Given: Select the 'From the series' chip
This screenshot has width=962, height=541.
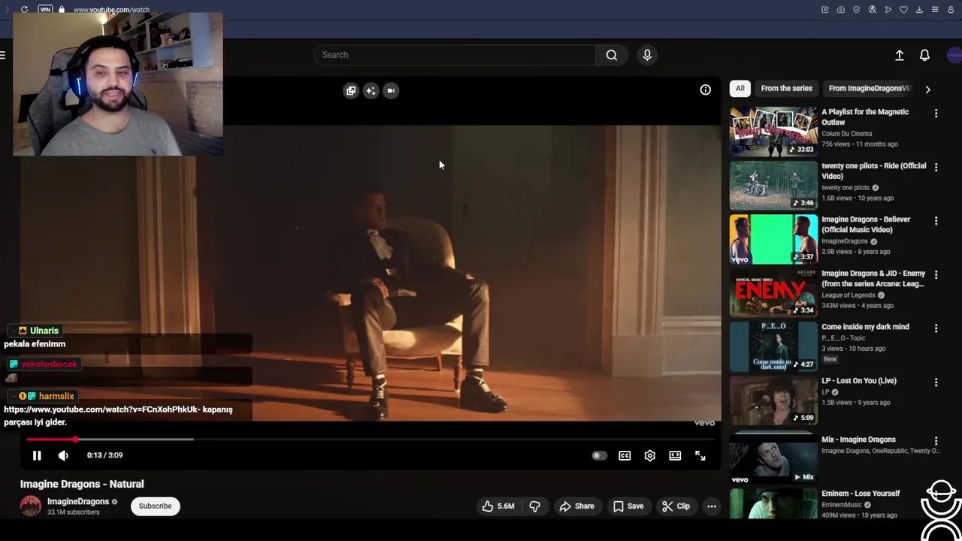Looking at the screenshot, I should click(786, 89).
